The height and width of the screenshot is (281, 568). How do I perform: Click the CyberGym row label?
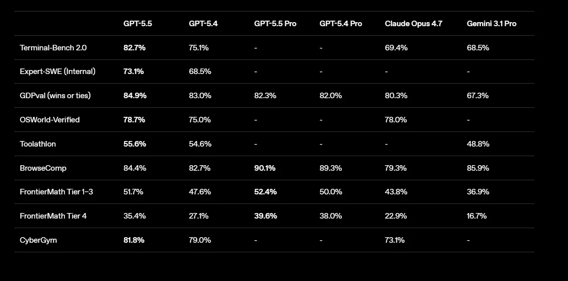pos(38,240)
